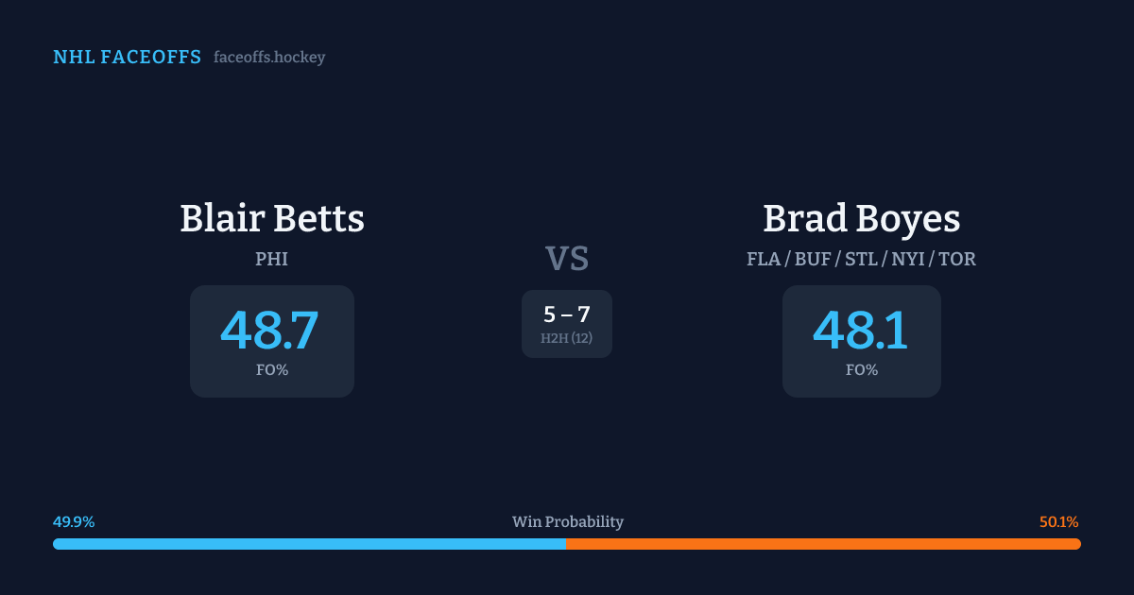The width and height of the screenshot is (1134, 595).
Task: Click the FLA team abbreviation
Action: [x=763, y=259]
